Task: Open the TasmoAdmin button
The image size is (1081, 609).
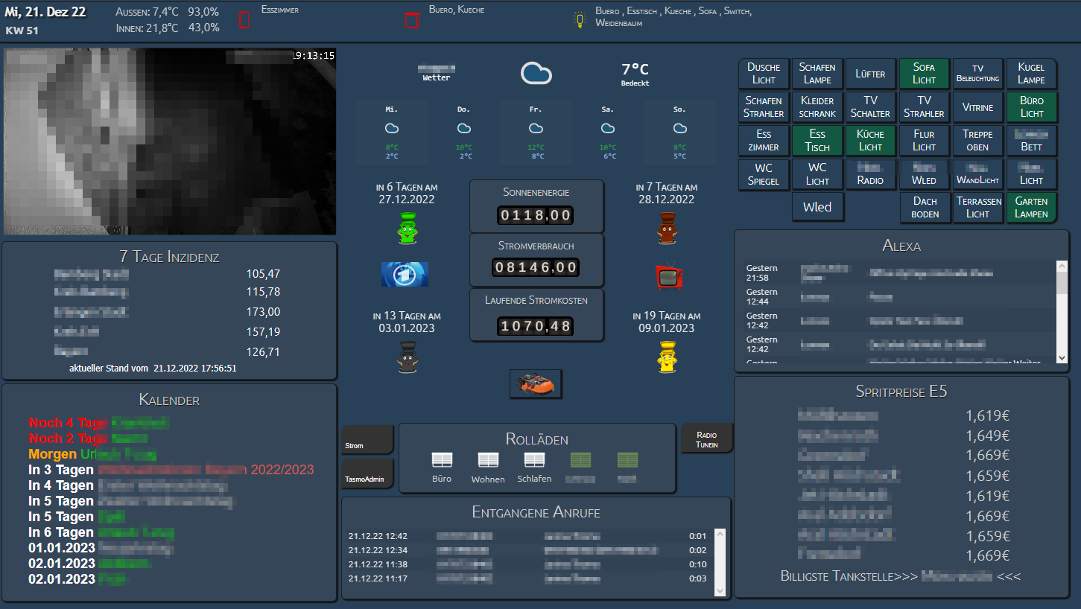Action: coord(367,474)
